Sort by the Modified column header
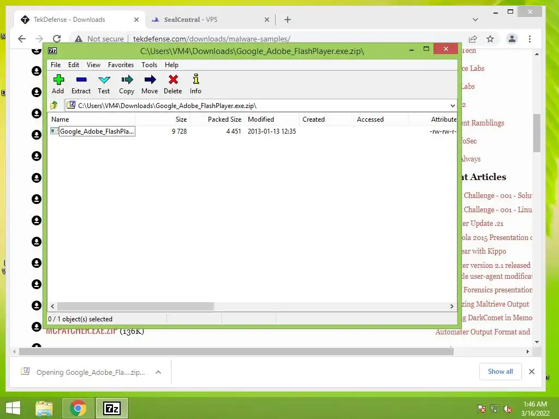 (271, 119)
